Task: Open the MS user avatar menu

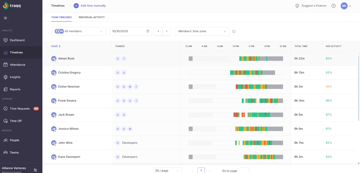Action: pyautogui.click(x=346, y=6)
